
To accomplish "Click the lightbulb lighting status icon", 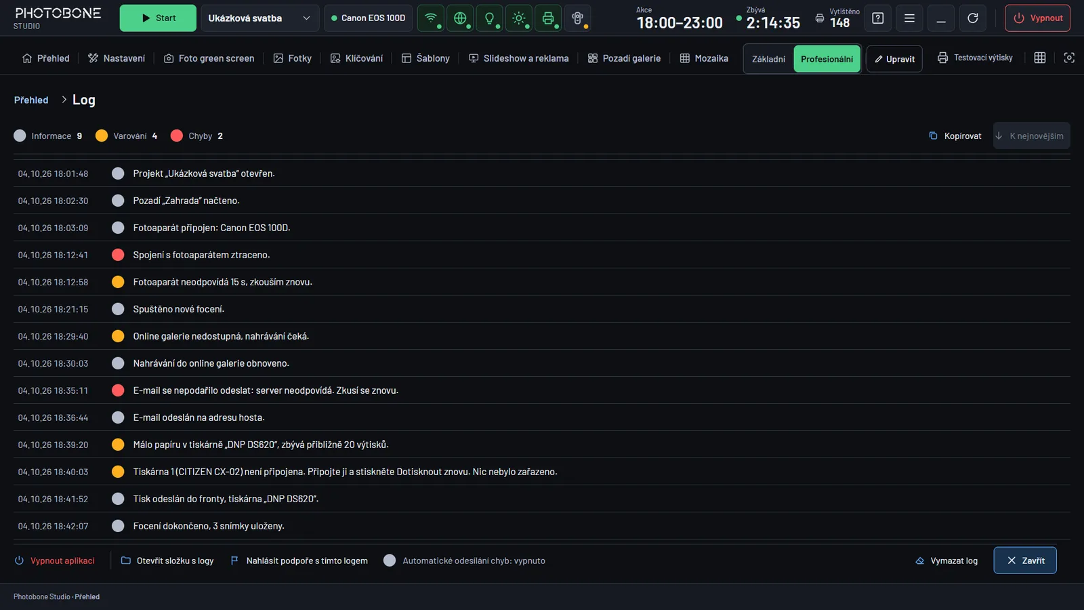I will pos(489,18).
